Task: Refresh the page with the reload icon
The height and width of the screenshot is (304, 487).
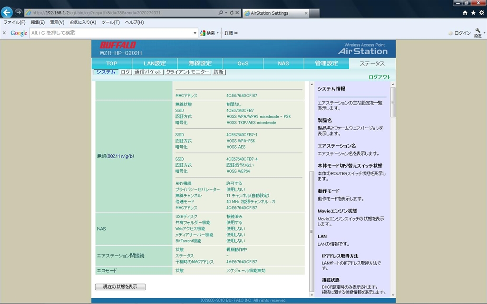Action: click(232, 13)
